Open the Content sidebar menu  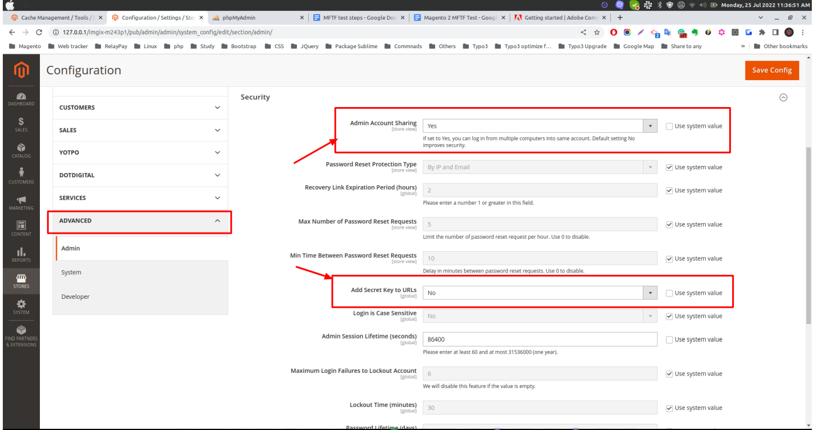[x=21, y=229]
